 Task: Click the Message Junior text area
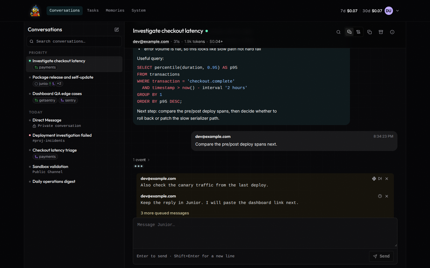click(x=265, y=233)
